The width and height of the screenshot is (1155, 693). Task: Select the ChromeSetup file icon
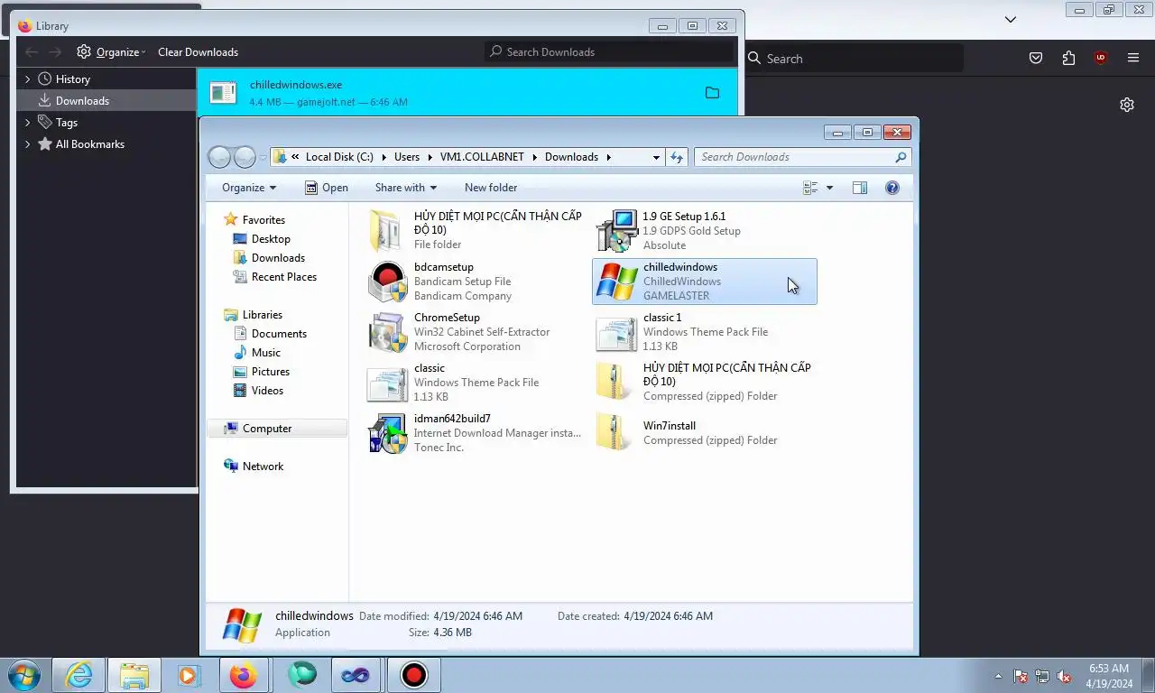pyautogui.click(x=388, y=332)
